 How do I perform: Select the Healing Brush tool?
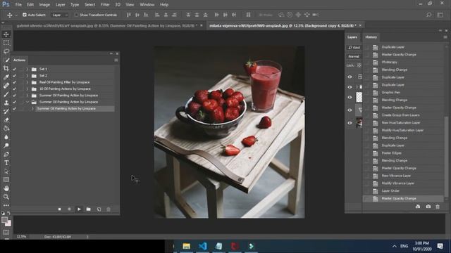[6, 86]
